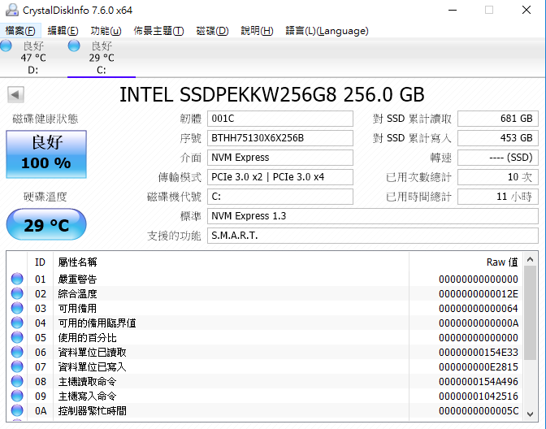Click status orb for attribute 0A 控制器繁忙時間
Image resolution: width=546 pixels, height=429 pixels.
point(17,410)
